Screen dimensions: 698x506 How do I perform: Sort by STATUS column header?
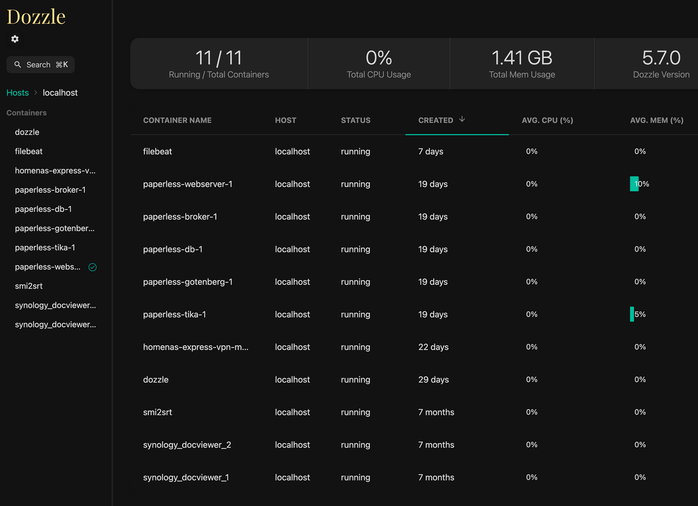click(356, 120)
